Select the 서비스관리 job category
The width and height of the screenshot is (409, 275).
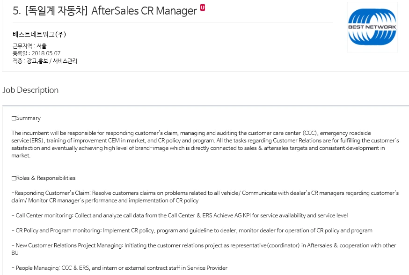tap(65, 61)
